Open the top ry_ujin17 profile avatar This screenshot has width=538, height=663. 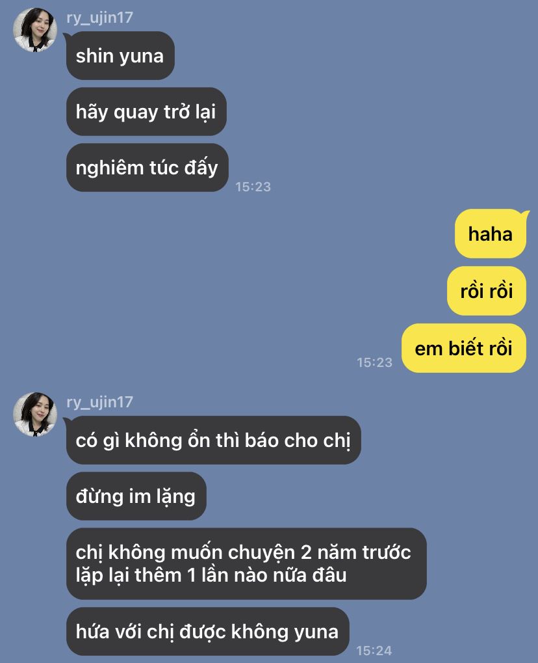[35, 29]
